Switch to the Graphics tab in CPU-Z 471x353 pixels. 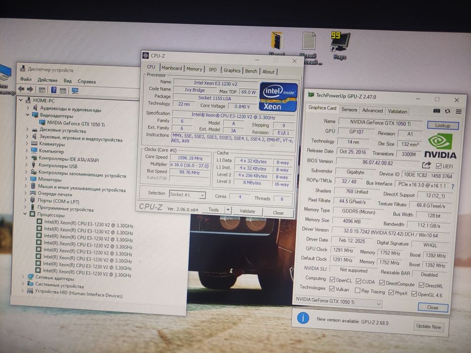click(x=231, y=70)
